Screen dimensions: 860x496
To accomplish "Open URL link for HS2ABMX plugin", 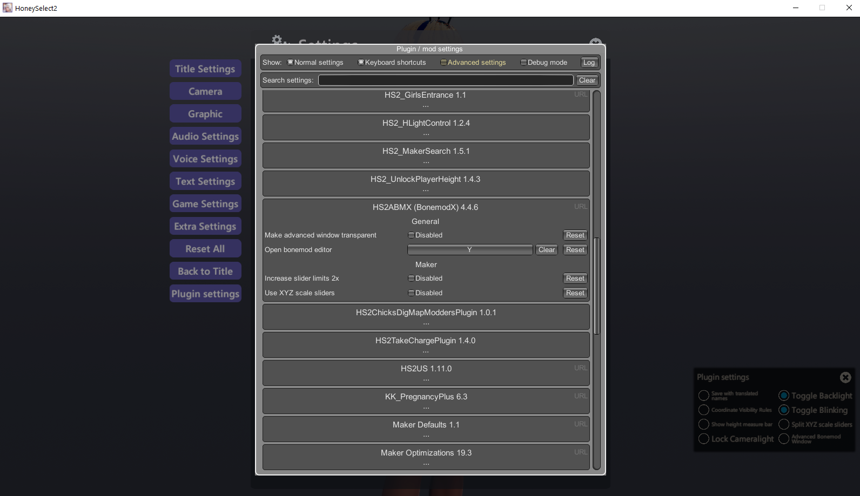I will (581, 207).
